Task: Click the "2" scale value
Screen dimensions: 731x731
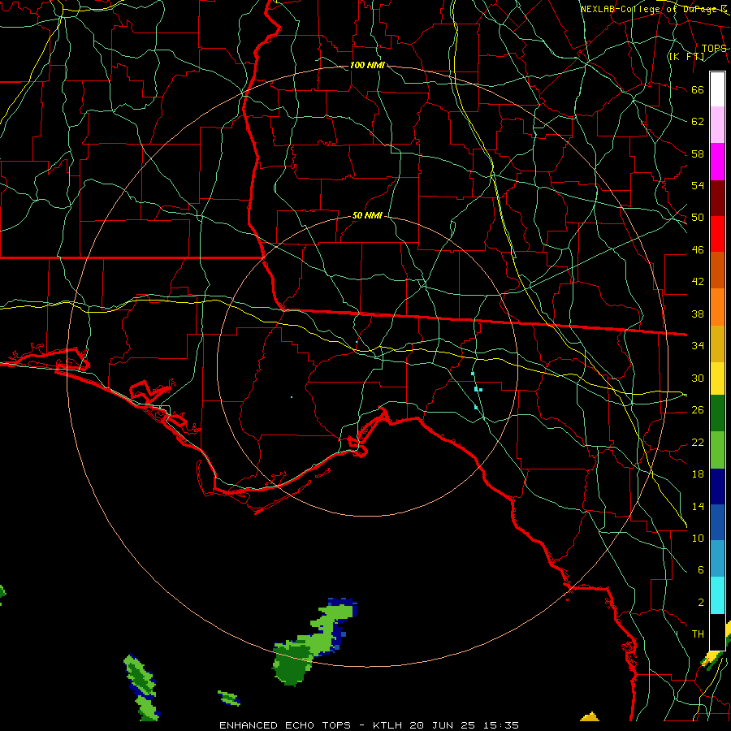Action: pyautogui.click(x=700, y=603)
